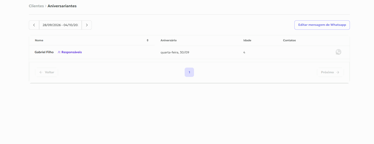Advance to next week with right chevron
Viewport: 374px width, 144px height.
pos(87,25)
